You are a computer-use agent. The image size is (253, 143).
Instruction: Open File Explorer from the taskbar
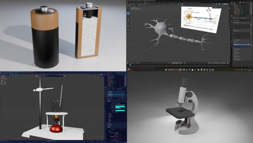(198, 70)
